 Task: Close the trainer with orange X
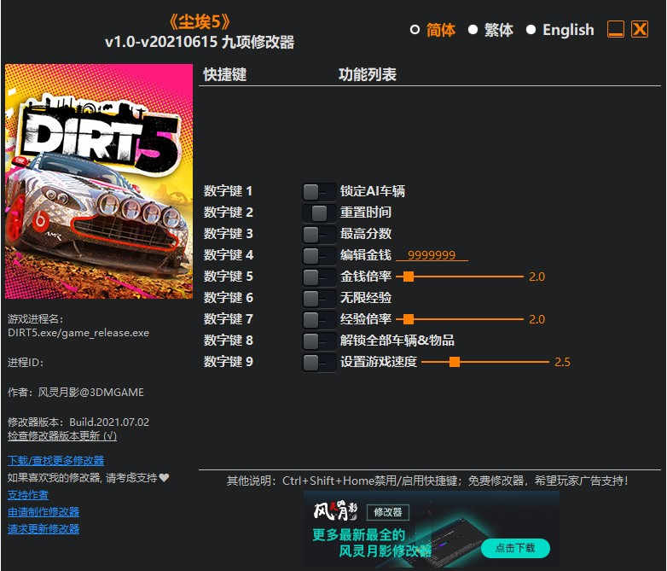click(x=640, y=29)
